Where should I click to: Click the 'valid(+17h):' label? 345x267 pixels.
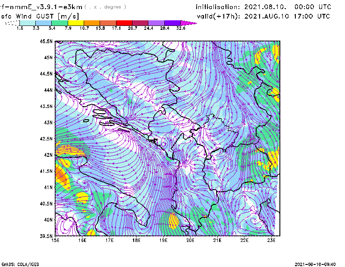pos(219,16)
